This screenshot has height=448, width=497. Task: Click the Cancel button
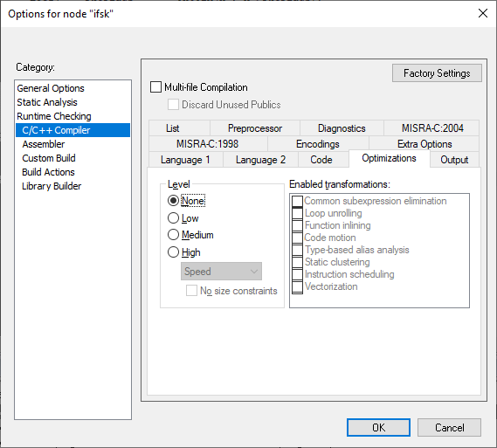[449, 427]
